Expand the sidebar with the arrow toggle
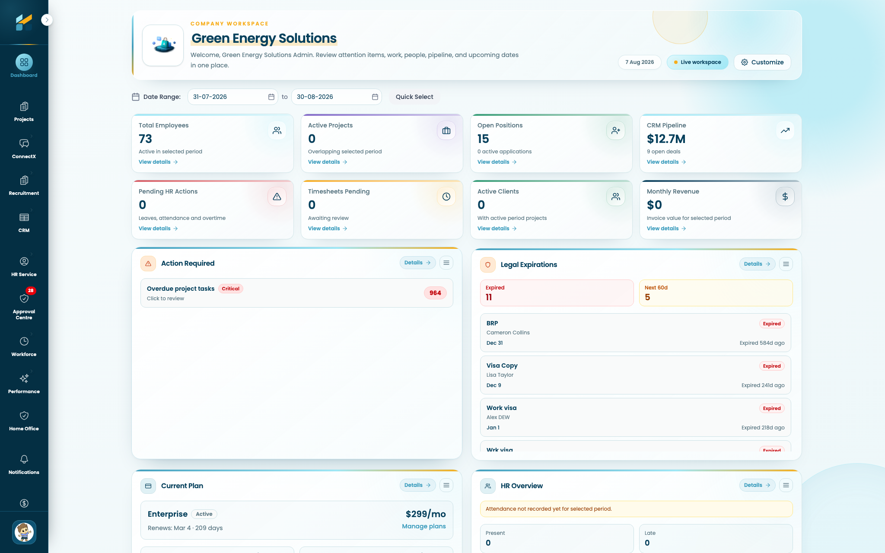This screenshot has width=885, height=553. coord(47,20)
